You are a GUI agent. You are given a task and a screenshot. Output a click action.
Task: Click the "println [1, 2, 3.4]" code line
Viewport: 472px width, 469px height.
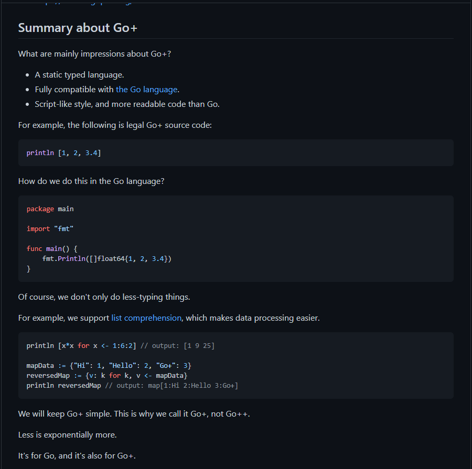[x=64, y=153]
